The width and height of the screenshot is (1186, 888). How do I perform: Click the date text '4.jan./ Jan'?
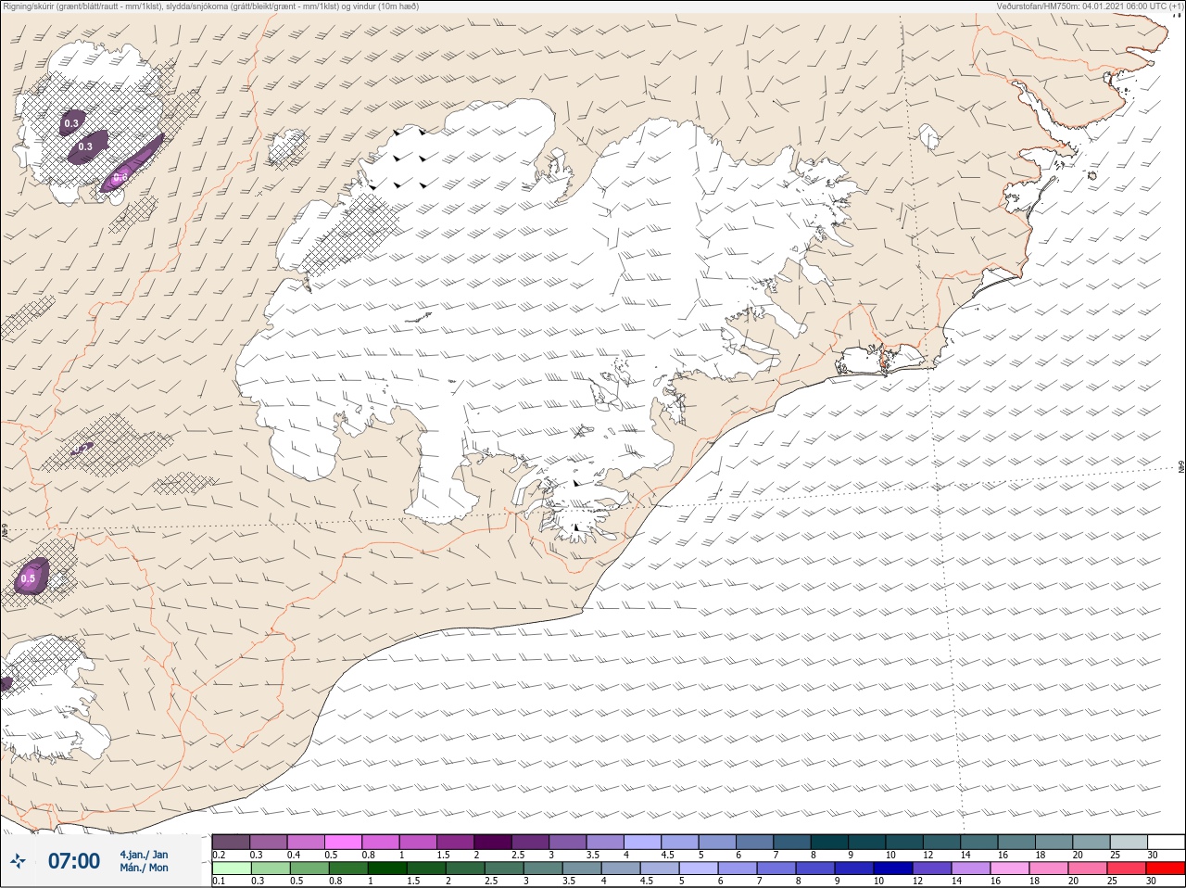click(144, 855)
